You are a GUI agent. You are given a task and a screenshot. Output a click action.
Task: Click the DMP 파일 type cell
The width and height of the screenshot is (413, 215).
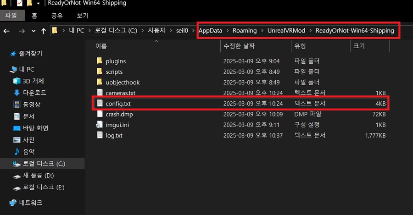(307, 114)
